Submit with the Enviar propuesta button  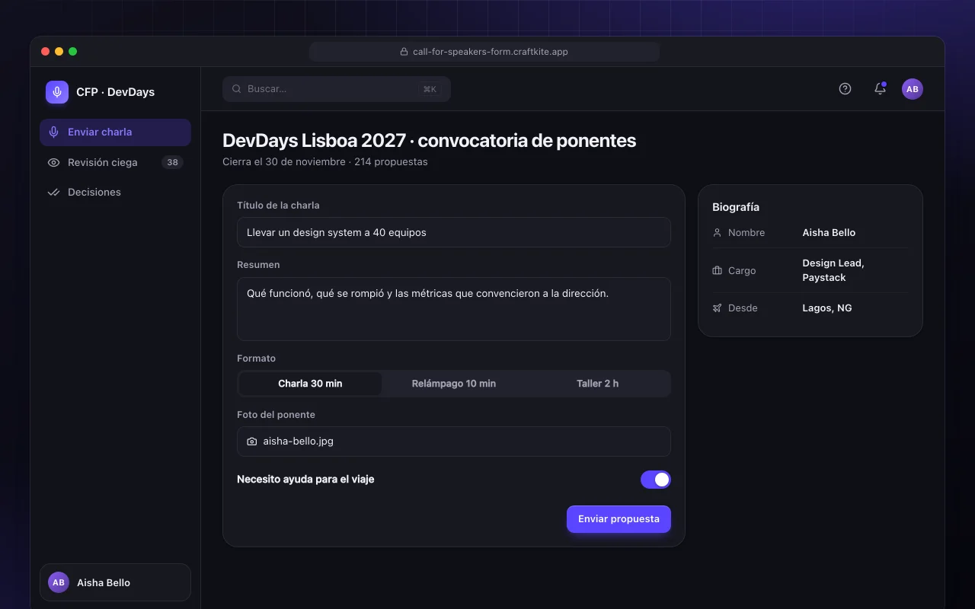coord(619,519)
